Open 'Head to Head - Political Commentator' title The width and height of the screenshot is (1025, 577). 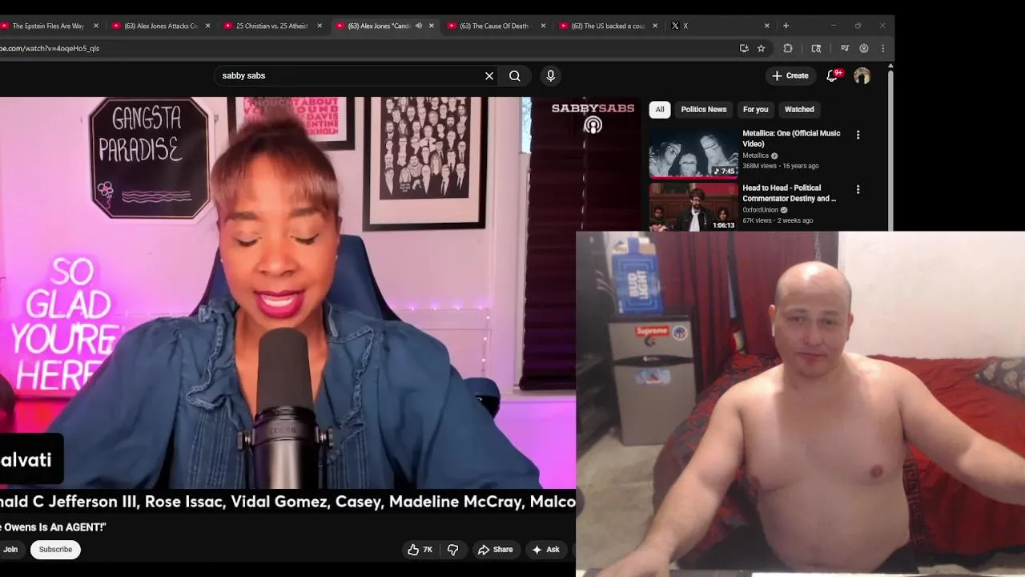pyautogui.click(x=790, y=193)
